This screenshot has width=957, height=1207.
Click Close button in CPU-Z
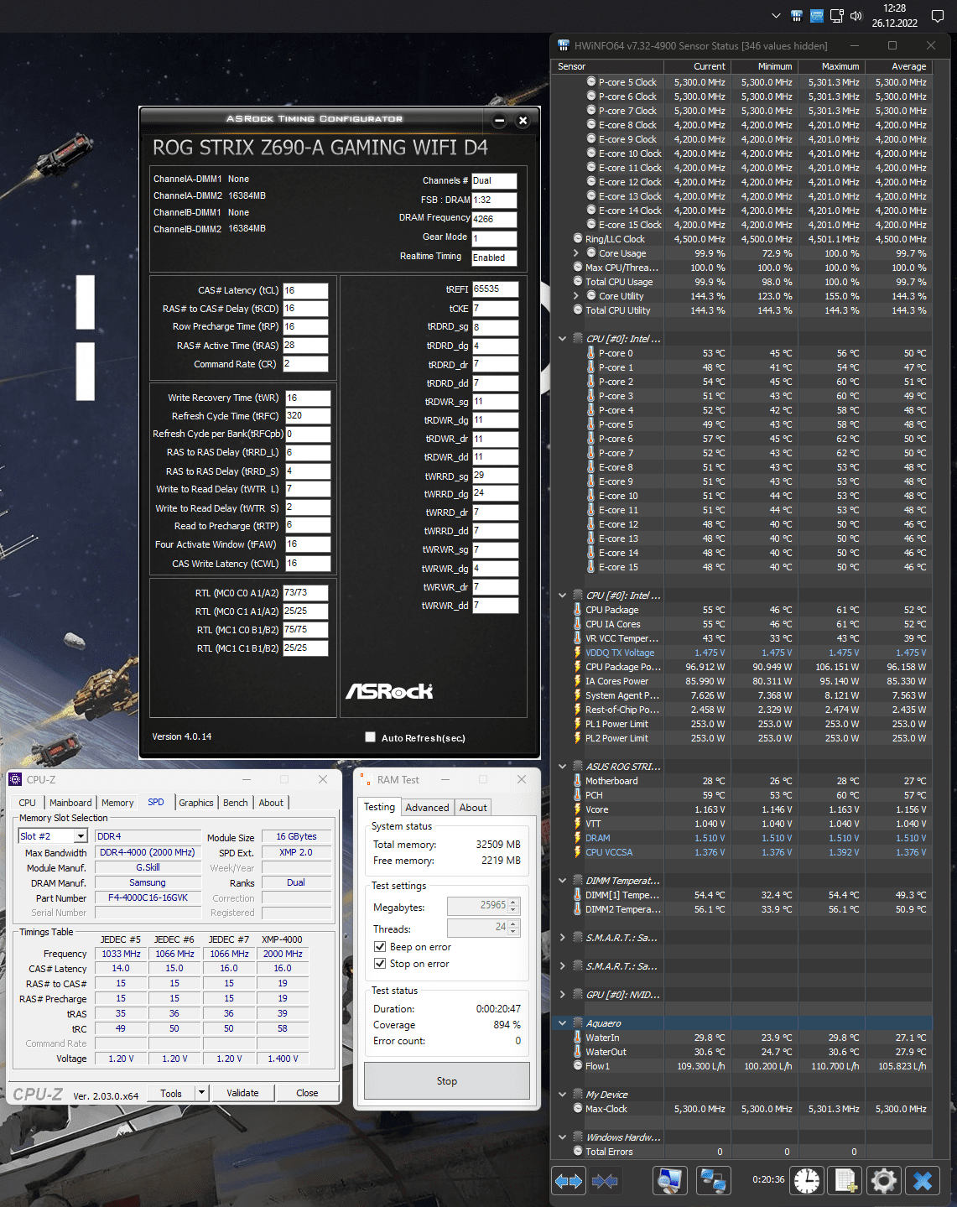coord(307,1093)
